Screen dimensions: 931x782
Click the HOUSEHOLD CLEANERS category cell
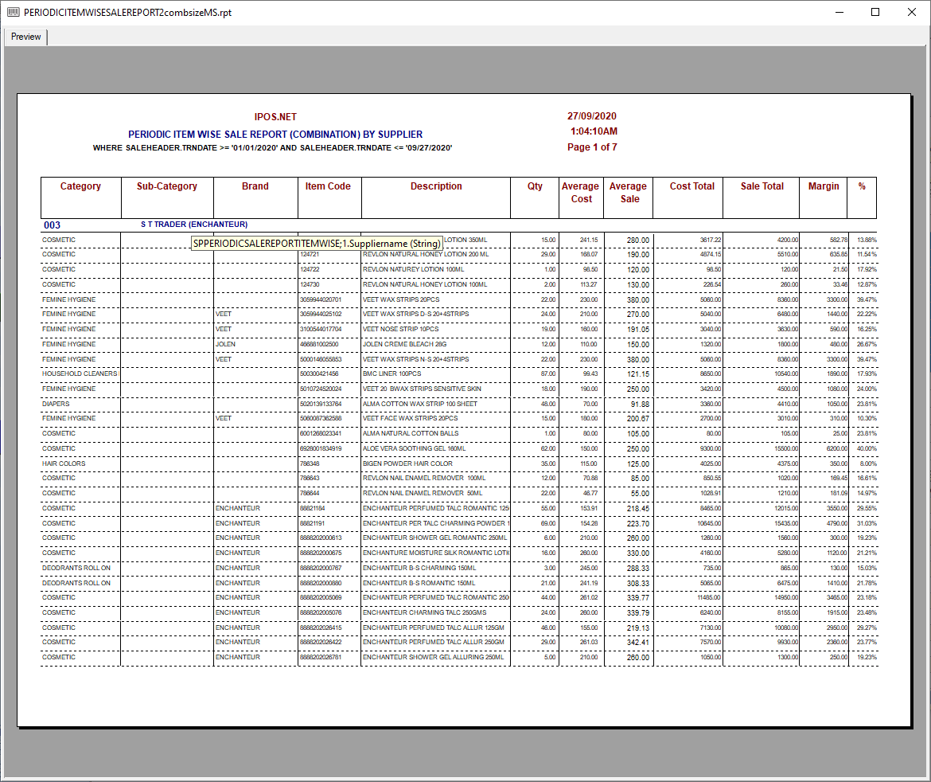pyautogui.click(x=80, y=373)
